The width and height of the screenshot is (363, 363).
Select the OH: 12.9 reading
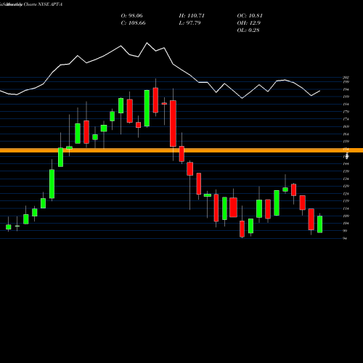[x=248, y=23]
